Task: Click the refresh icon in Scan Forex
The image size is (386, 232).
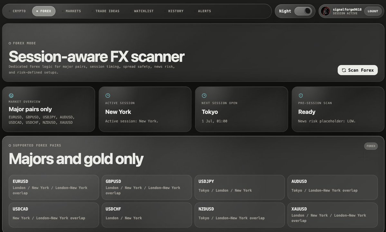Action: [x=344, y=70]
